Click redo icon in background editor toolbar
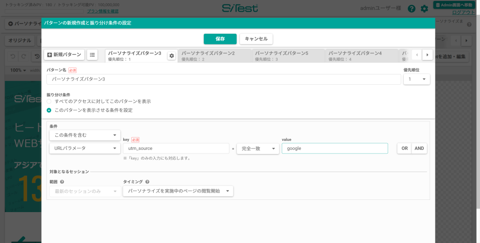The image size is (480, 243). (23, 56)
